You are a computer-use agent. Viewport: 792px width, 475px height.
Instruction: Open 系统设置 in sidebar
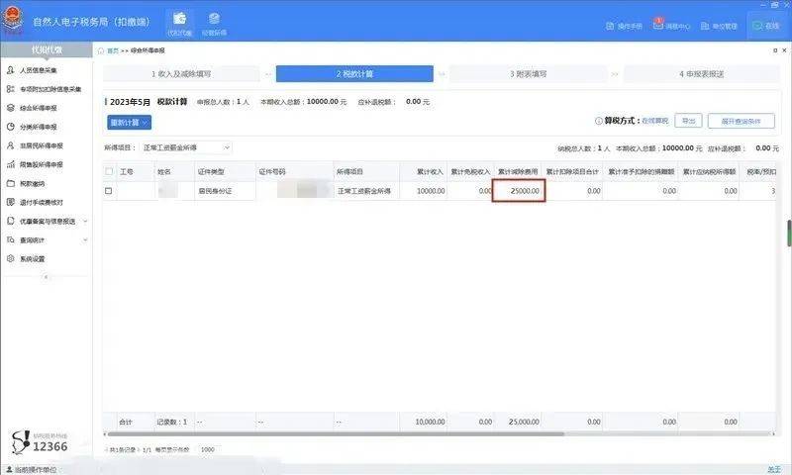pyautogui.click(x=32, y=258)
